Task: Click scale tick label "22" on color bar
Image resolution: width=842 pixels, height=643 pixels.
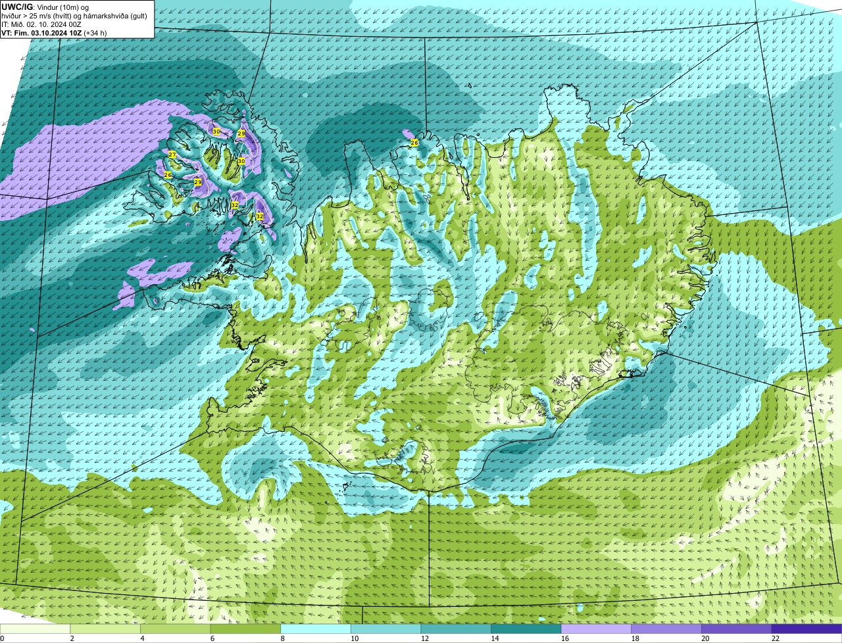Action: [776, 638]
